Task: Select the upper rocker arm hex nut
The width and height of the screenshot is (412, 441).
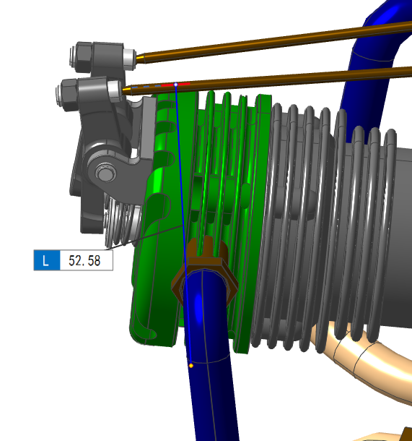Action: tap(82, 56)
